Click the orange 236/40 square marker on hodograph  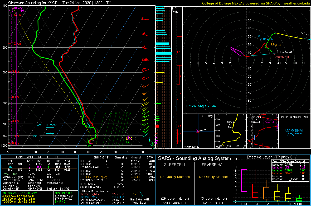click(273, 44)
